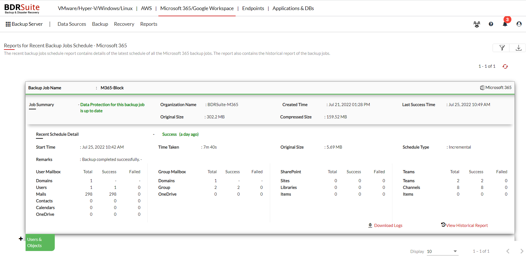Click Backup completed successfully remark
Viewport: 526px width, 258px height.
click(x=111, y=160)
